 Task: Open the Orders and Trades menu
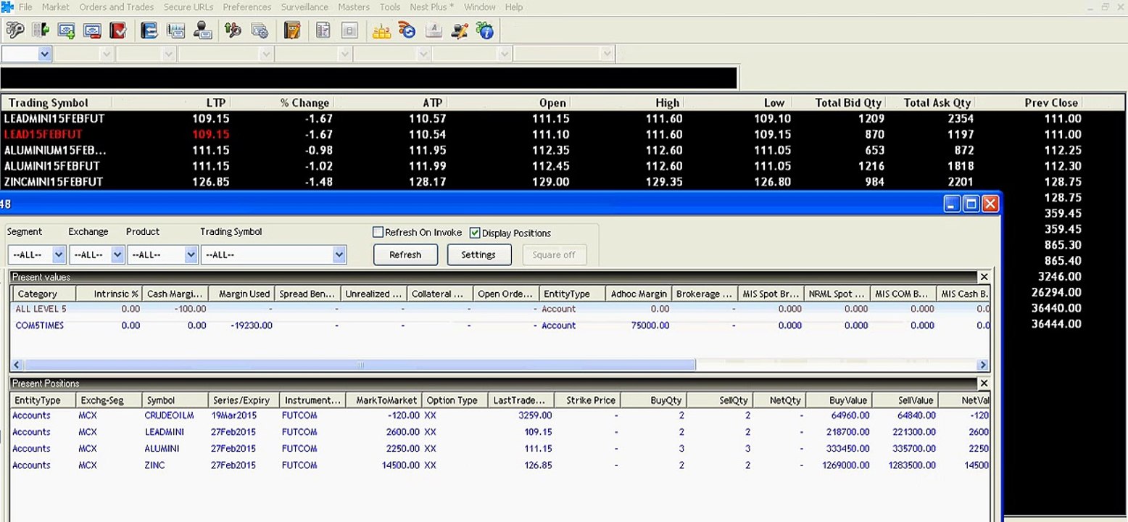(x=116, y=7)
